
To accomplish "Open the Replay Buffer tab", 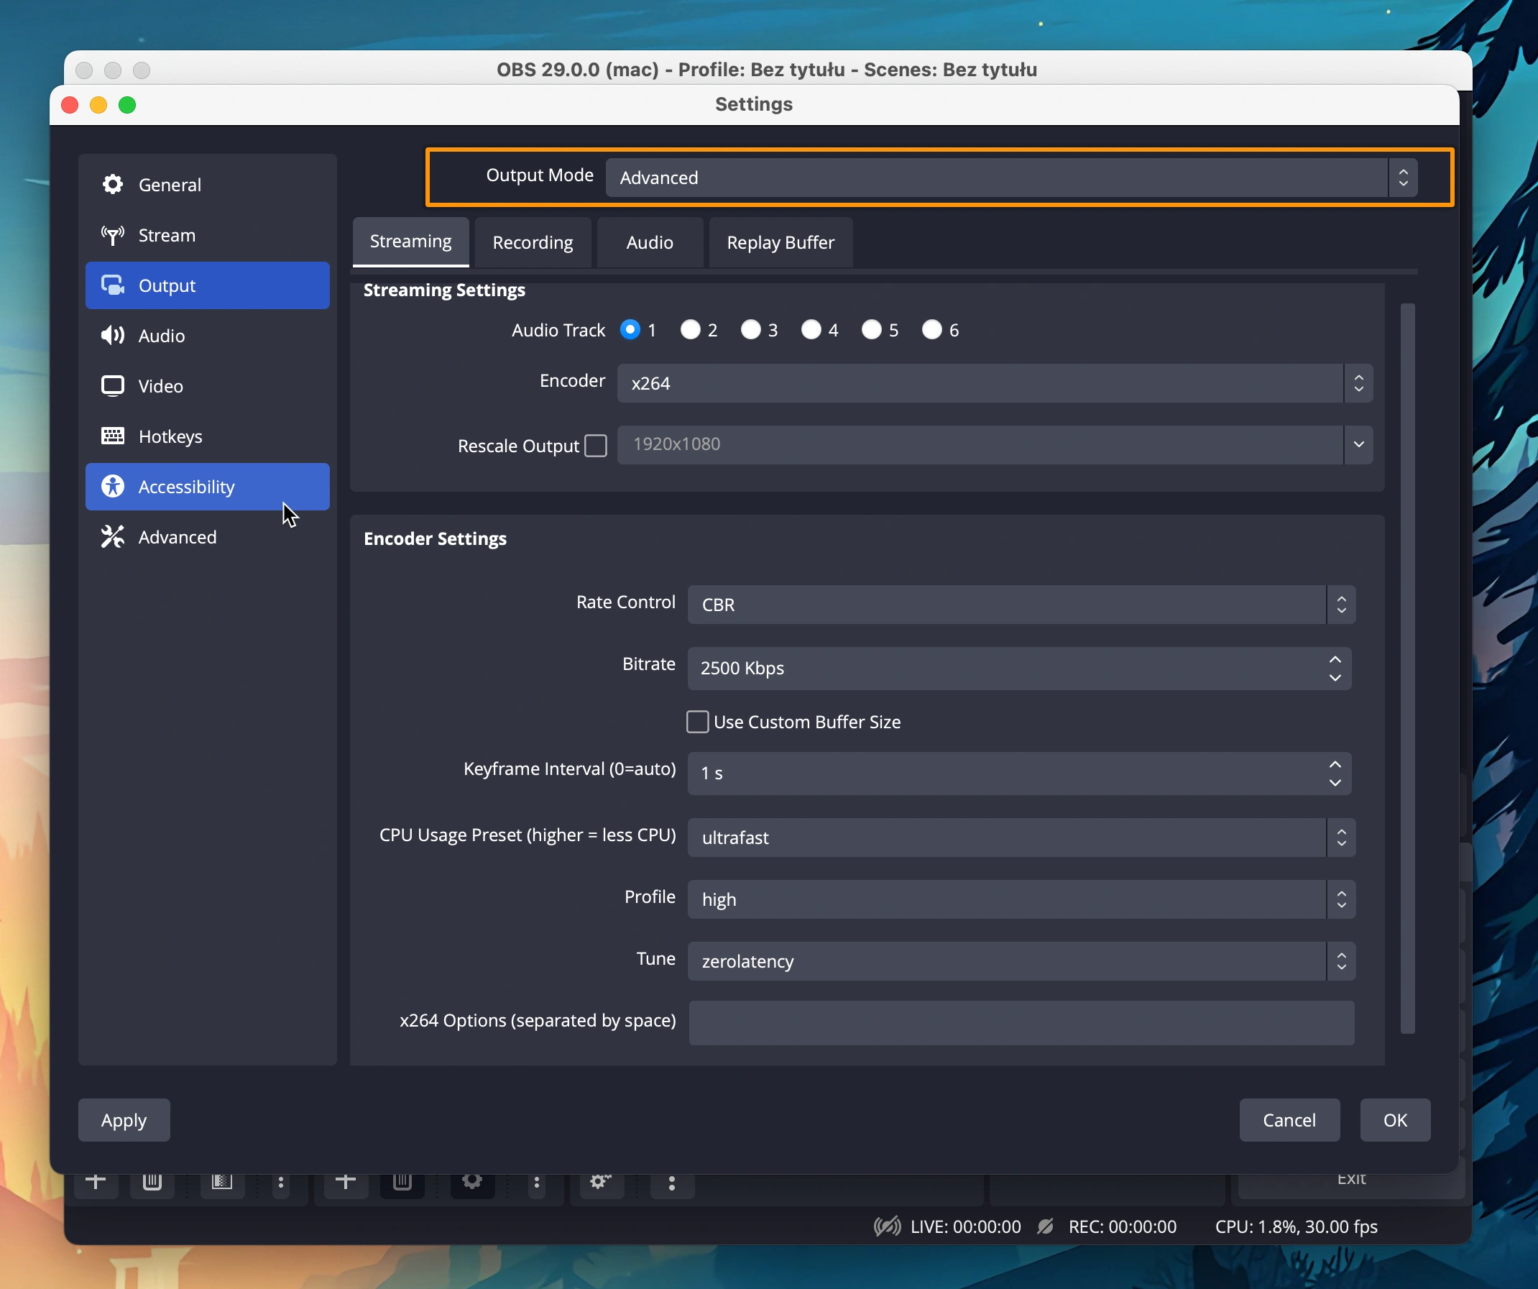I will pos(780,242).
